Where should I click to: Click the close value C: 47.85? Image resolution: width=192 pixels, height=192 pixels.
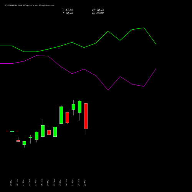point(67,10)
